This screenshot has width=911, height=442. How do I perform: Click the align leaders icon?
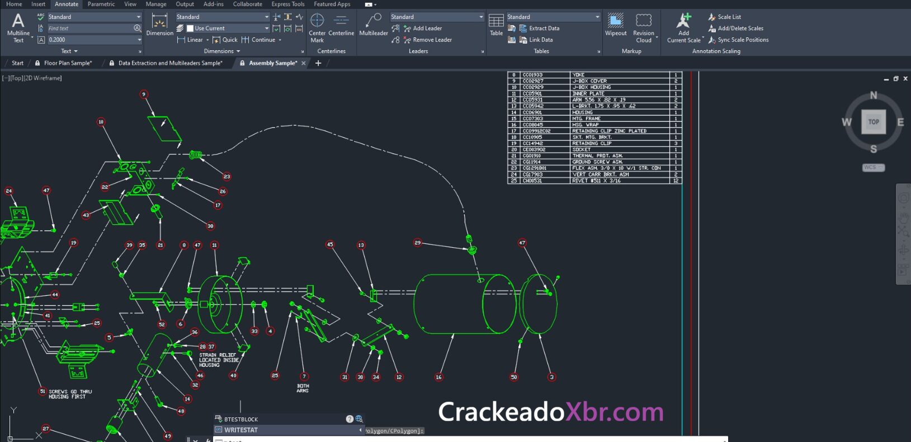(x=395, y=28)
